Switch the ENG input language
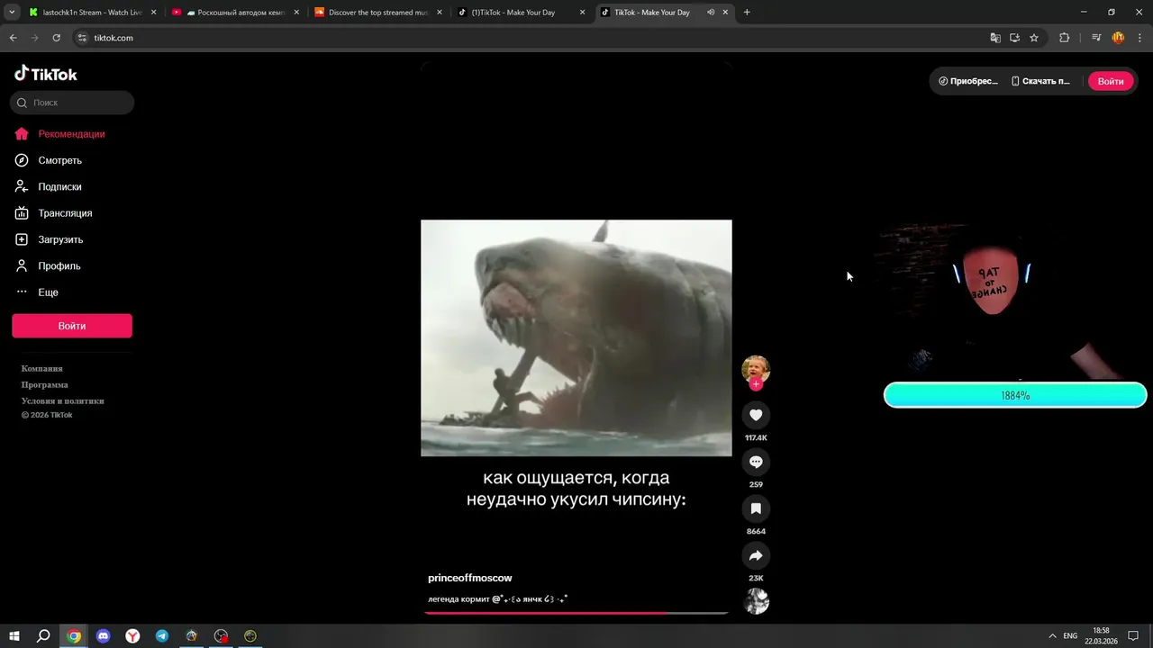 point(1070,635)
